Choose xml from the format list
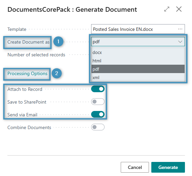Viewport: 192px width, 176px height. (x=138, y=77)
